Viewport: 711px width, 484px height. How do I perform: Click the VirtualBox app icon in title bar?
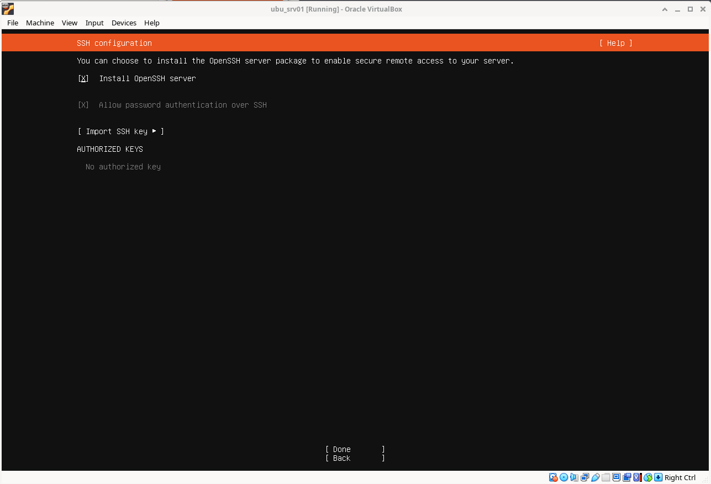point(8,9)
